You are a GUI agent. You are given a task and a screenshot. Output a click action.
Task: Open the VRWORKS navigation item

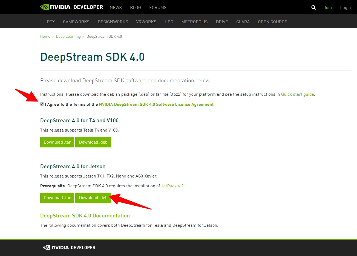146,22
